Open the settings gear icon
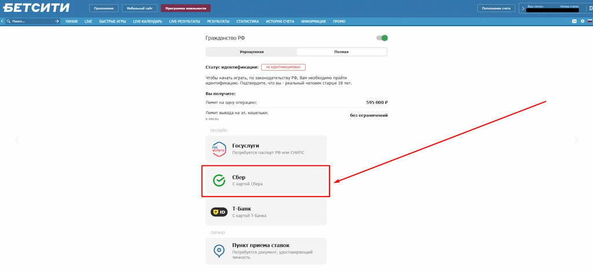This screenshot has height=273, width=593. point(583,21)
